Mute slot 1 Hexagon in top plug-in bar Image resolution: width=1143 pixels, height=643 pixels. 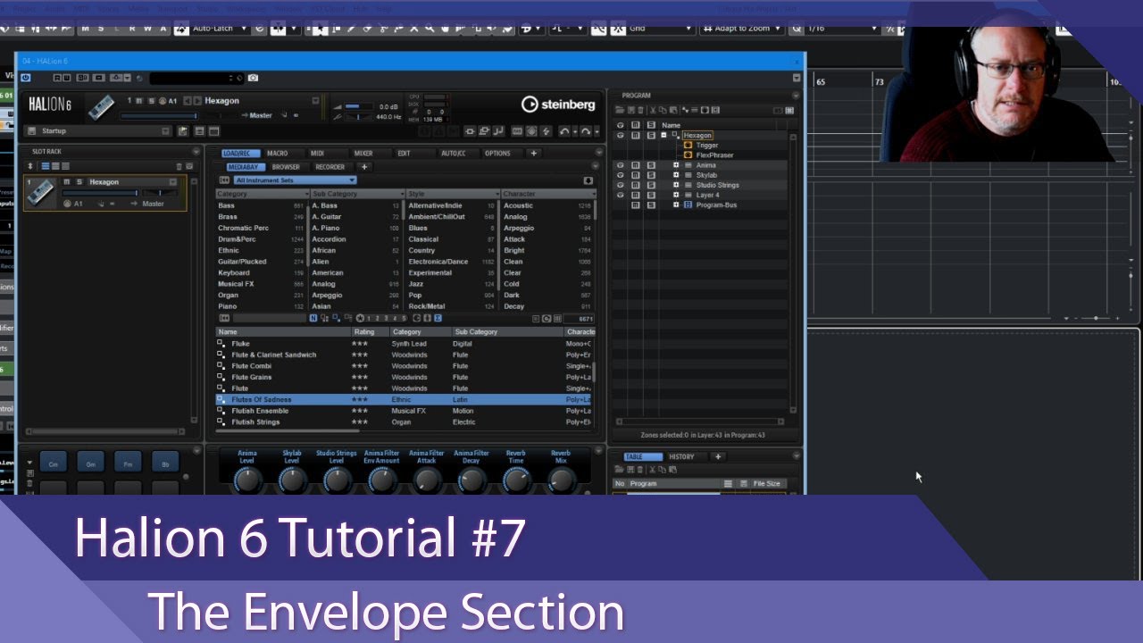click(139, 100)
